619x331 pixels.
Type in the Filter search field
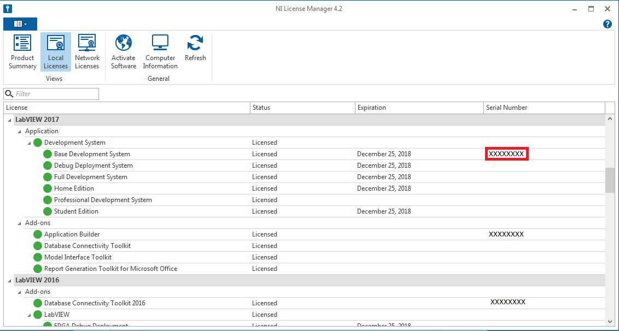tap(55, 94)
